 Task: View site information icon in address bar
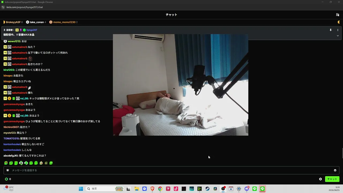pyautogui.click(x=3, y=7)
